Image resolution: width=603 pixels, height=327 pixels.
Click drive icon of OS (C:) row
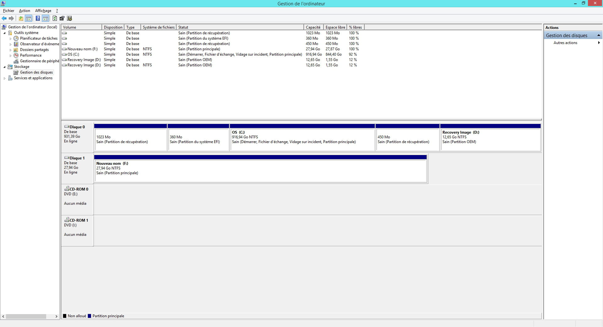click(x=64, y=54)
